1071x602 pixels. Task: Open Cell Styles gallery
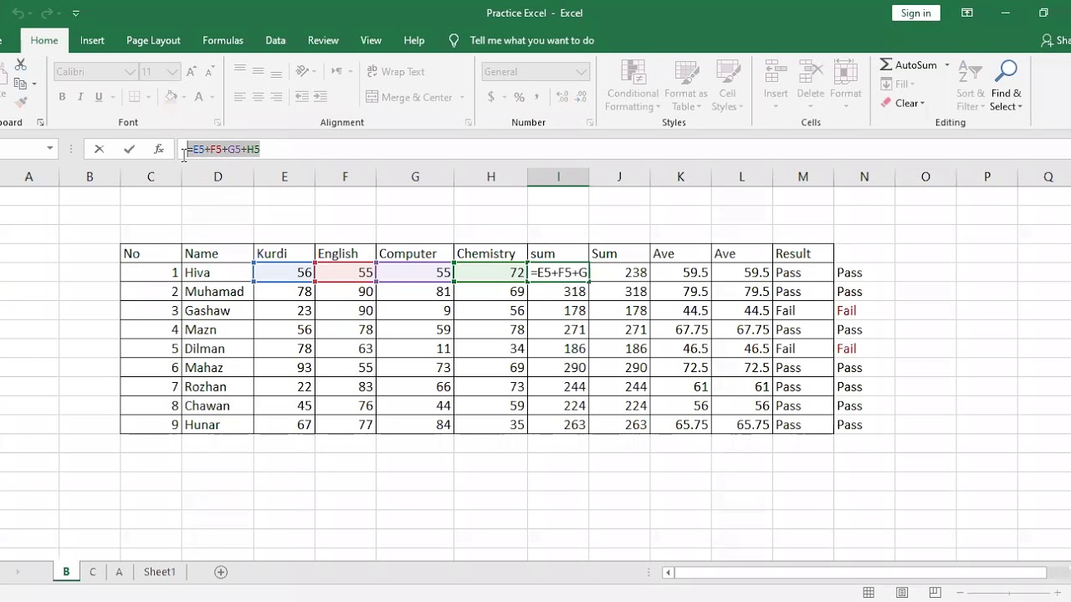[x=728, y=85]
